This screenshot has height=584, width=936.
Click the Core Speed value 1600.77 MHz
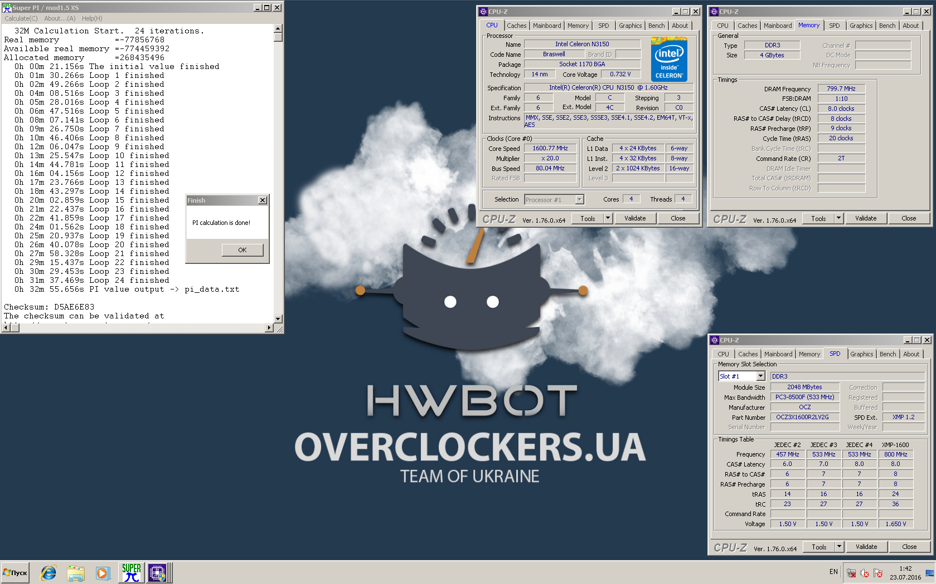tap(550, 149)
